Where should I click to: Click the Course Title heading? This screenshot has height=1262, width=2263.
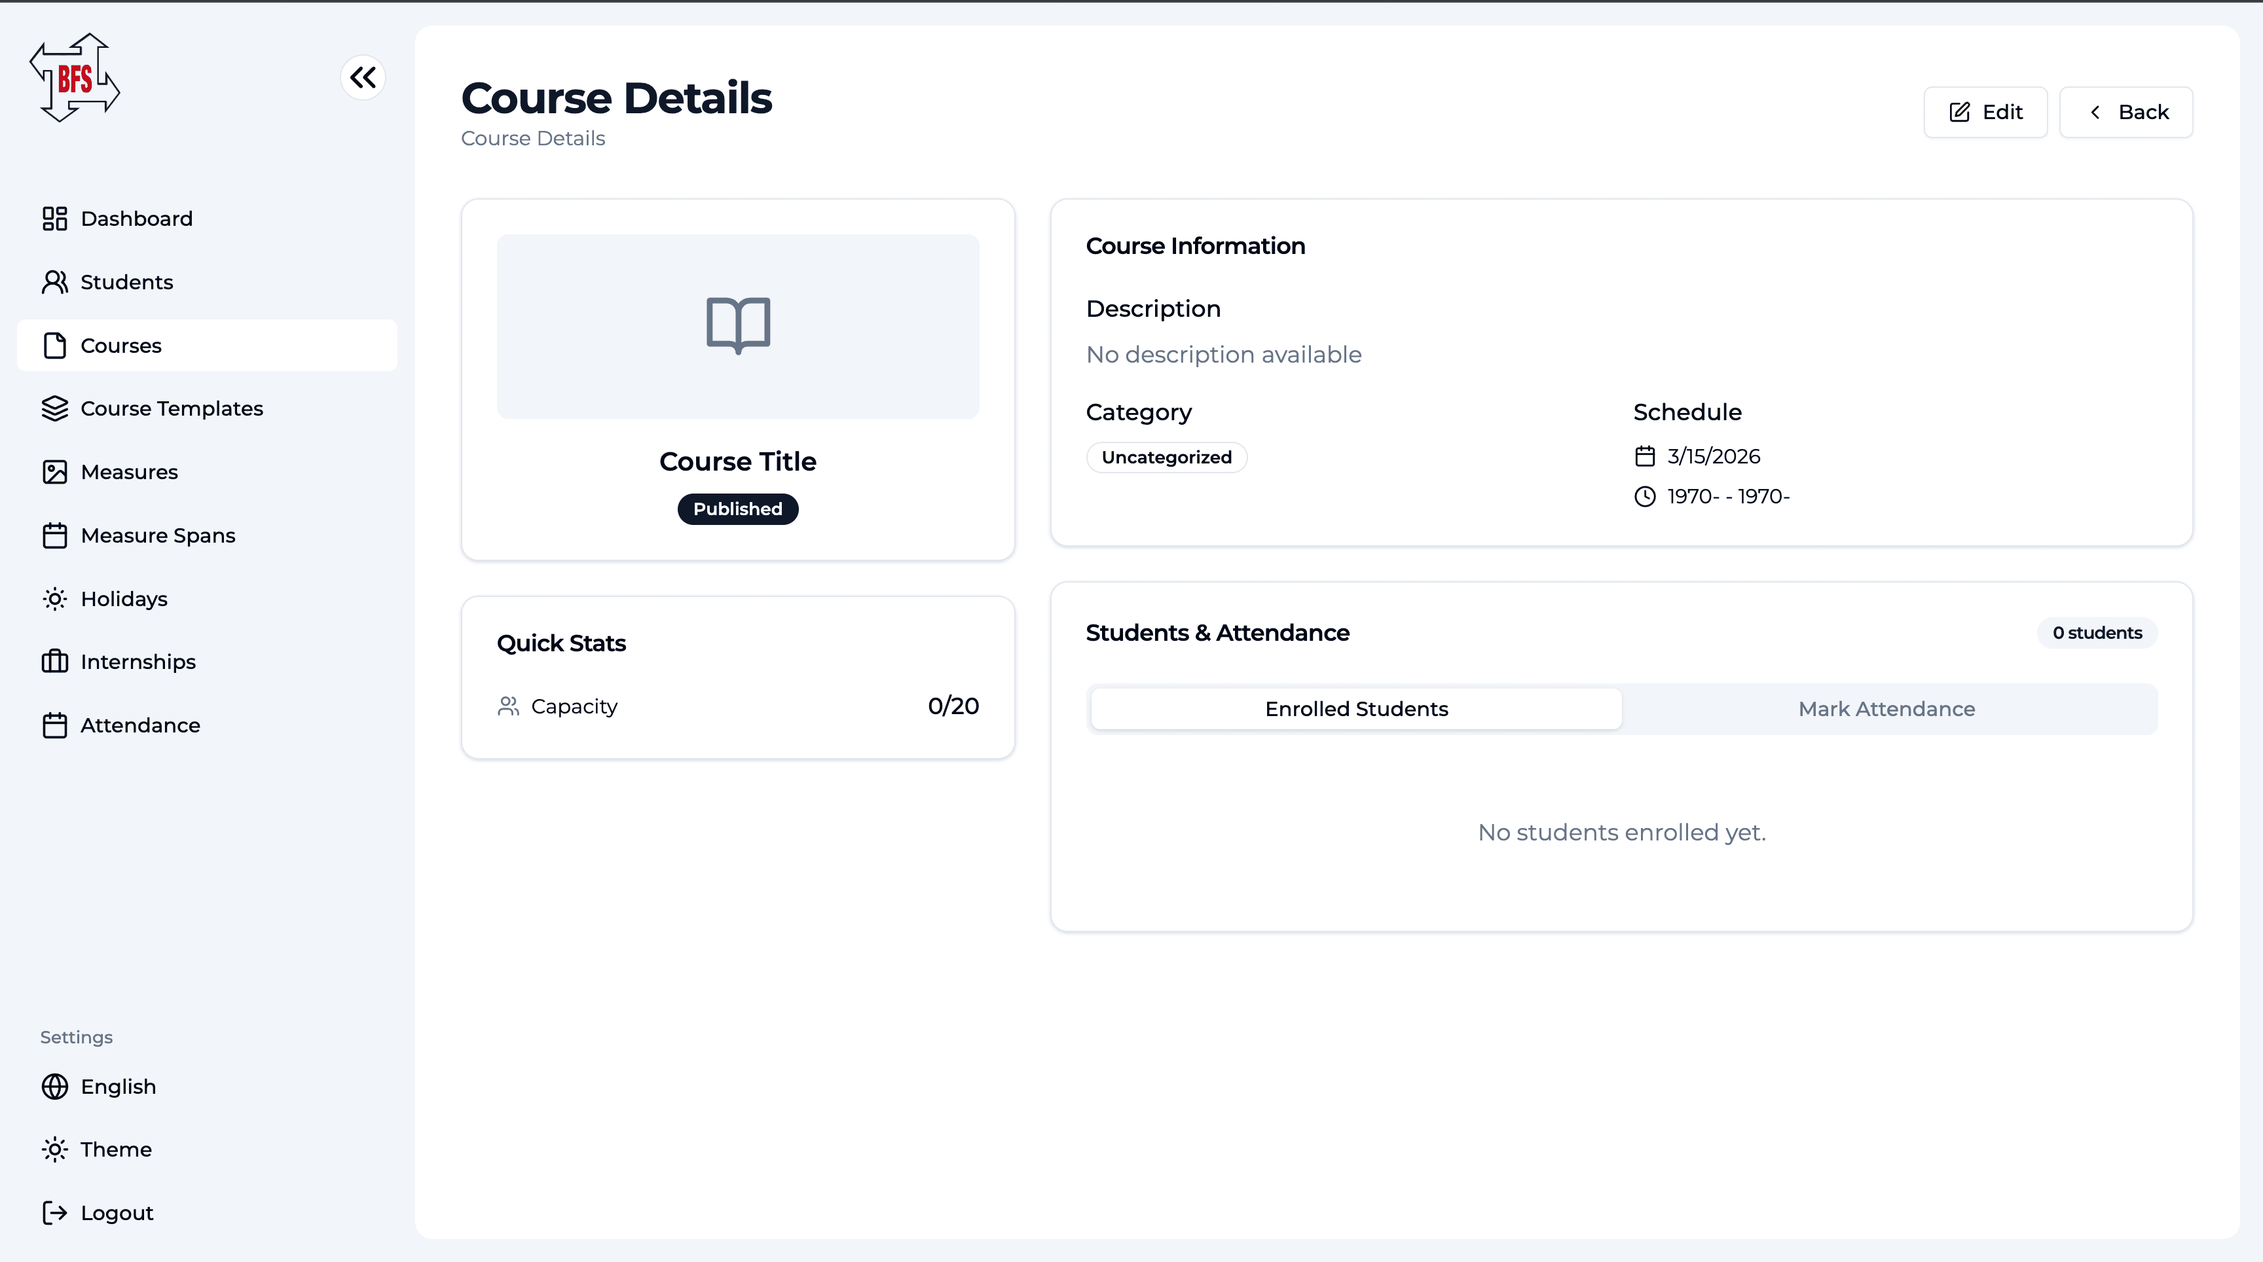tap(738, 461)
